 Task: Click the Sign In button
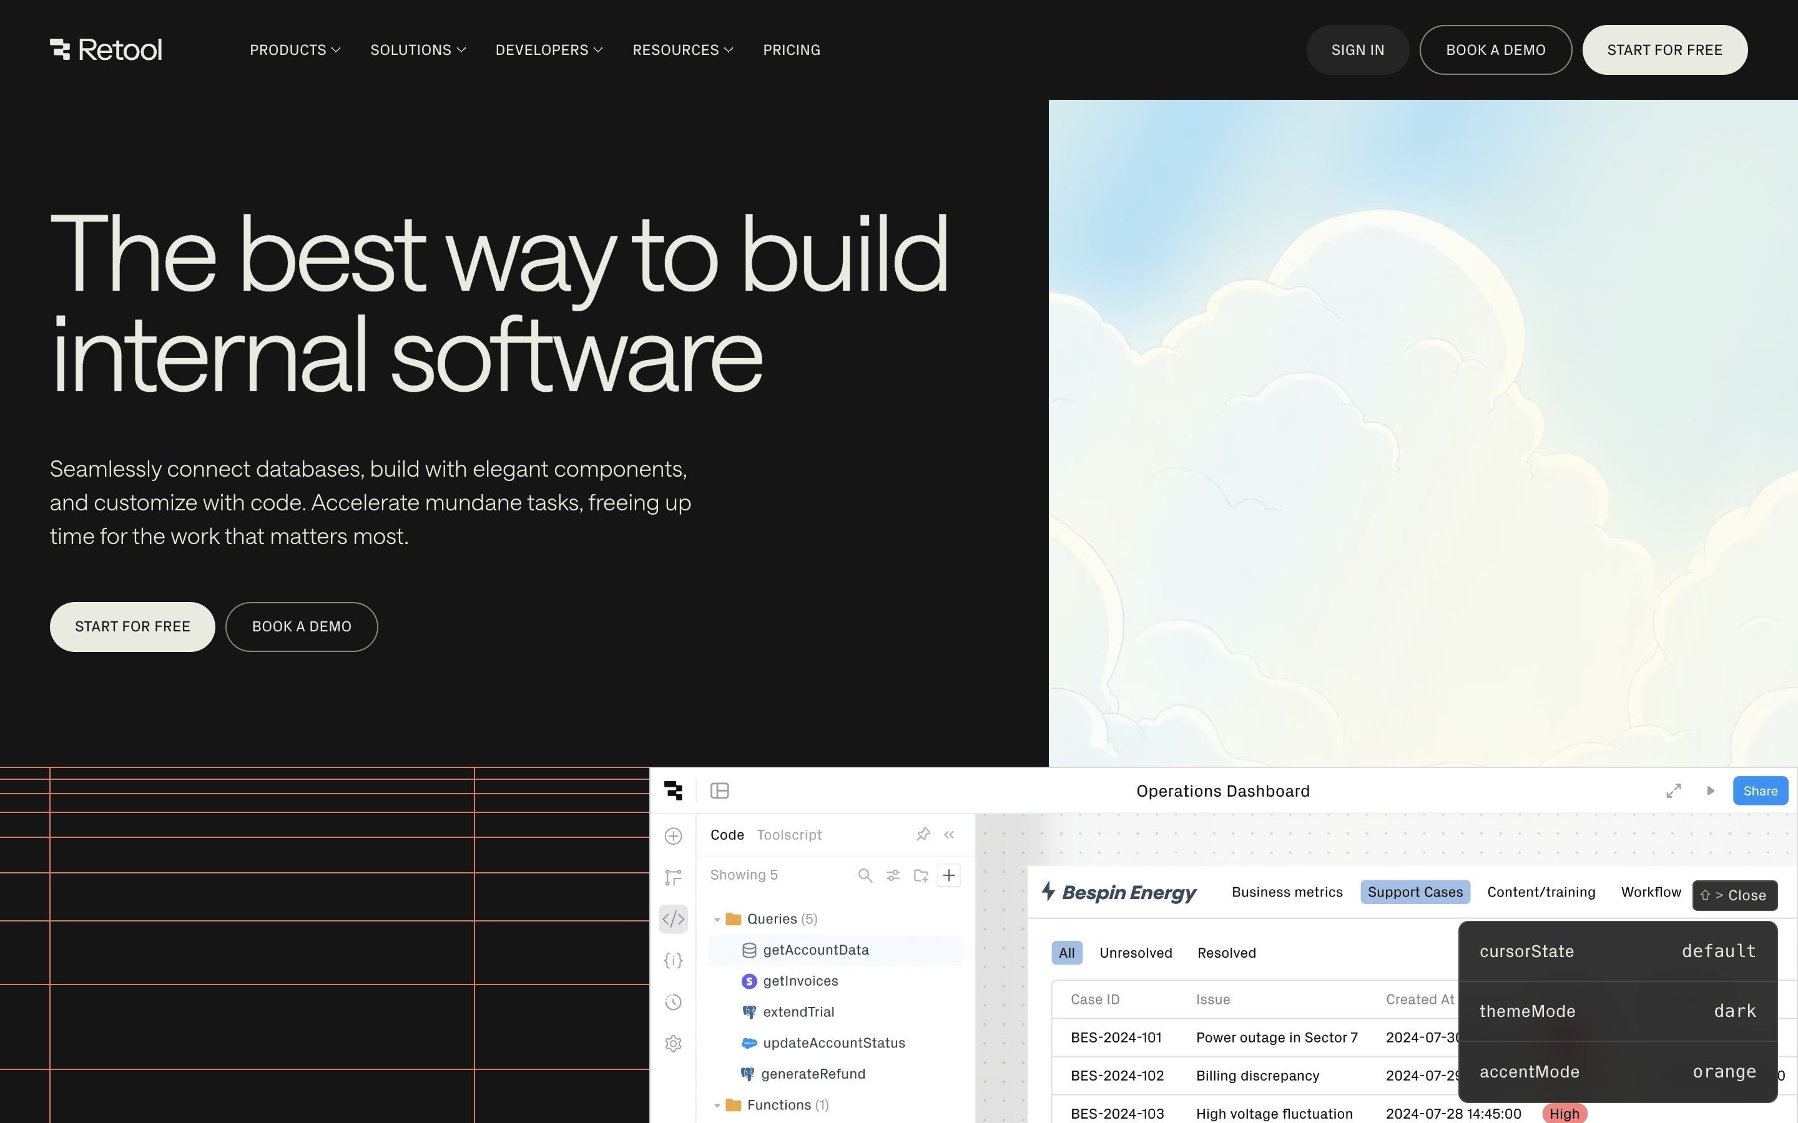point(1357,50)
